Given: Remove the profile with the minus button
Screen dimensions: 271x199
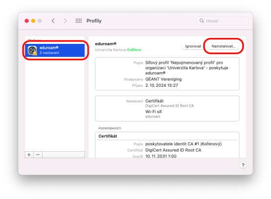Looking at the screenshot, I should pos(38,155).
